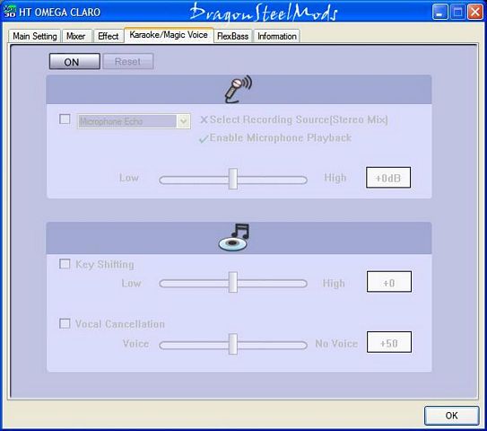Open the Effect tab

(109, 36)
